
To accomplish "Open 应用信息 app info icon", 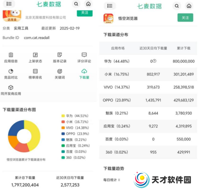I will pos(11,58).
